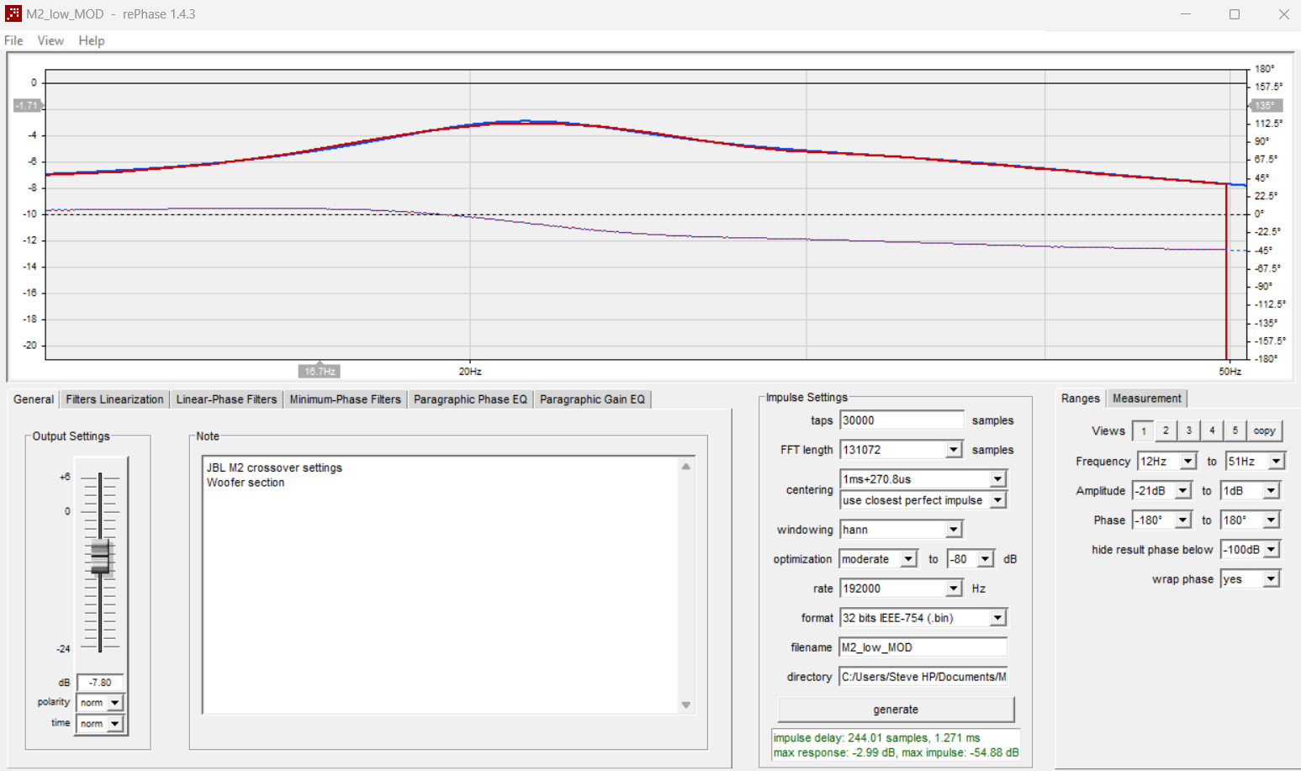Open the wrap phase dropdown
1301x771 pixels.
click(1271, 579)
